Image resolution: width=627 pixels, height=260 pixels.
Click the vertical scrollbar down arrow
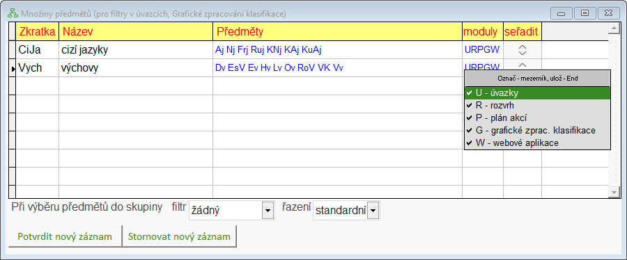[x=613, y=192]
